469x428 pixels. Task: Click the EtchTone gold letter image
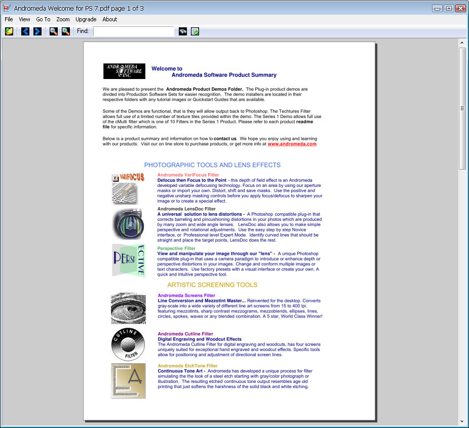point(128,381)
